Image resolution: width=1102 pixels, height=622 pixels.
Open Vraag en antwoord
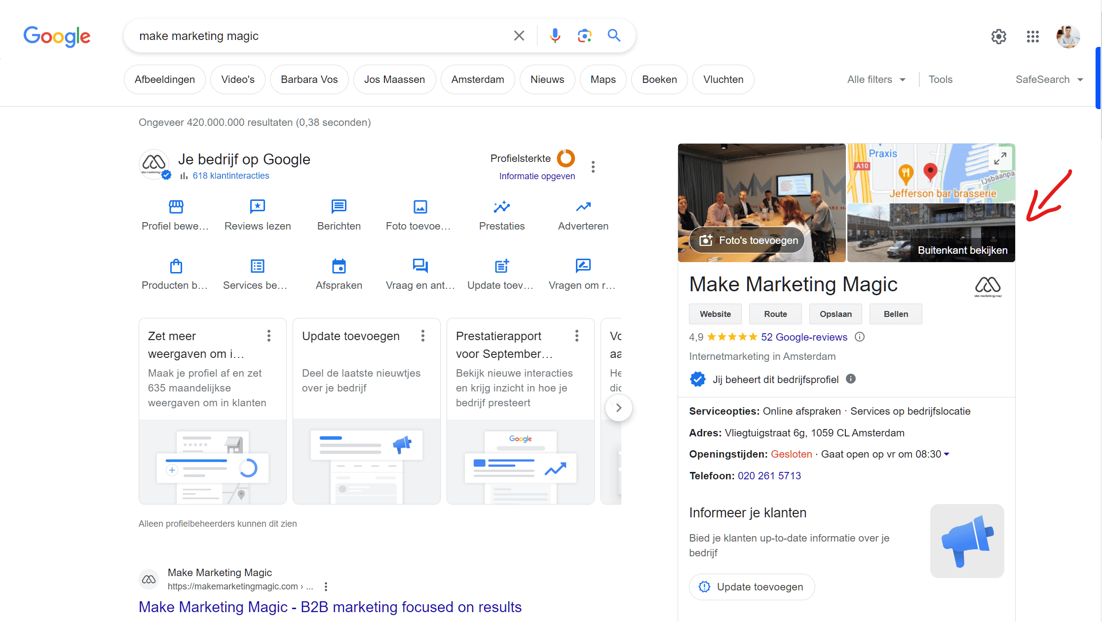point(420,274)
